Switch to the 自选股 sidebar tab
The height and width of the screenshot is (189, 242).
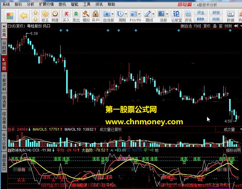point(4,101)
